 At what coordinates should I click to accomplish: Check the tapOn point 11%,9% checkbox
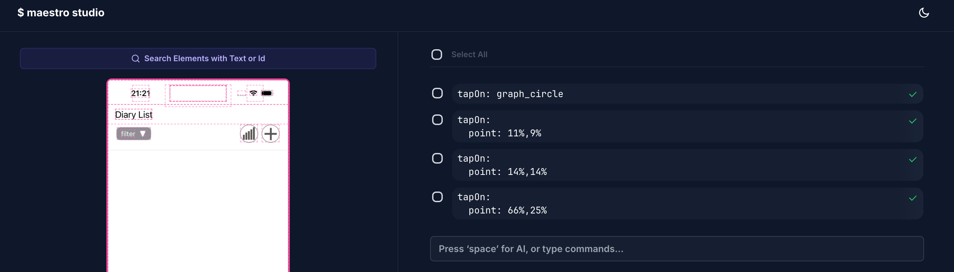click(x=437, y=120)
